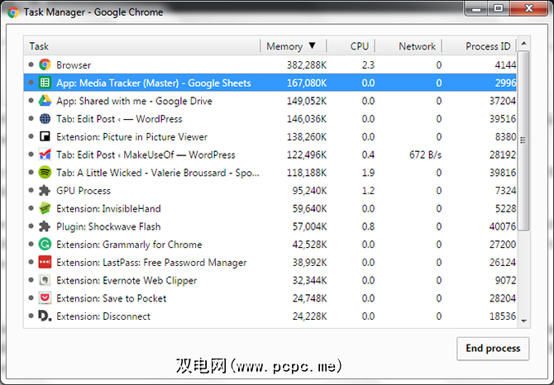Select the Browser task row

(270, 64)
